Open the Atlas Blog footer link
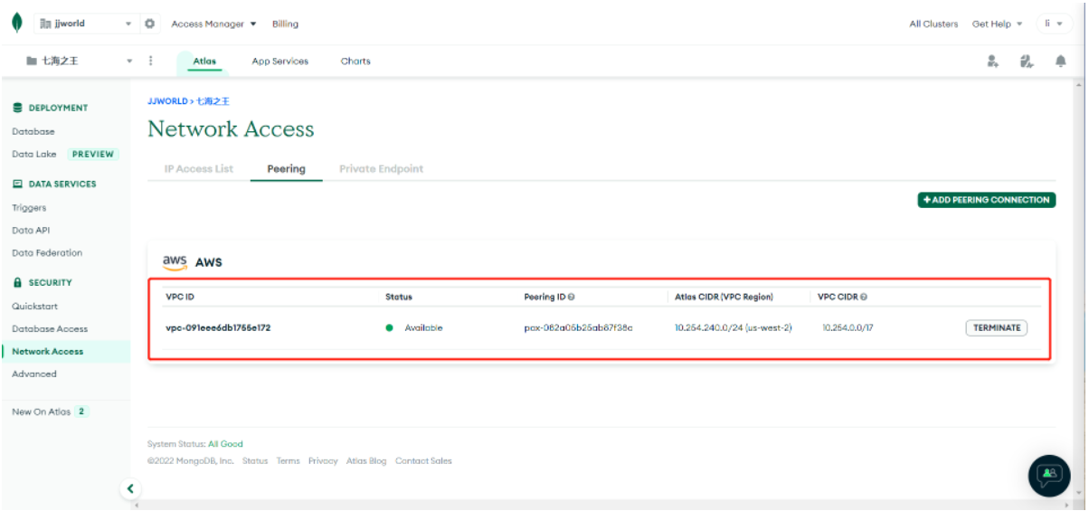This screenshot has height=511, width=1089. pos(366,461)
